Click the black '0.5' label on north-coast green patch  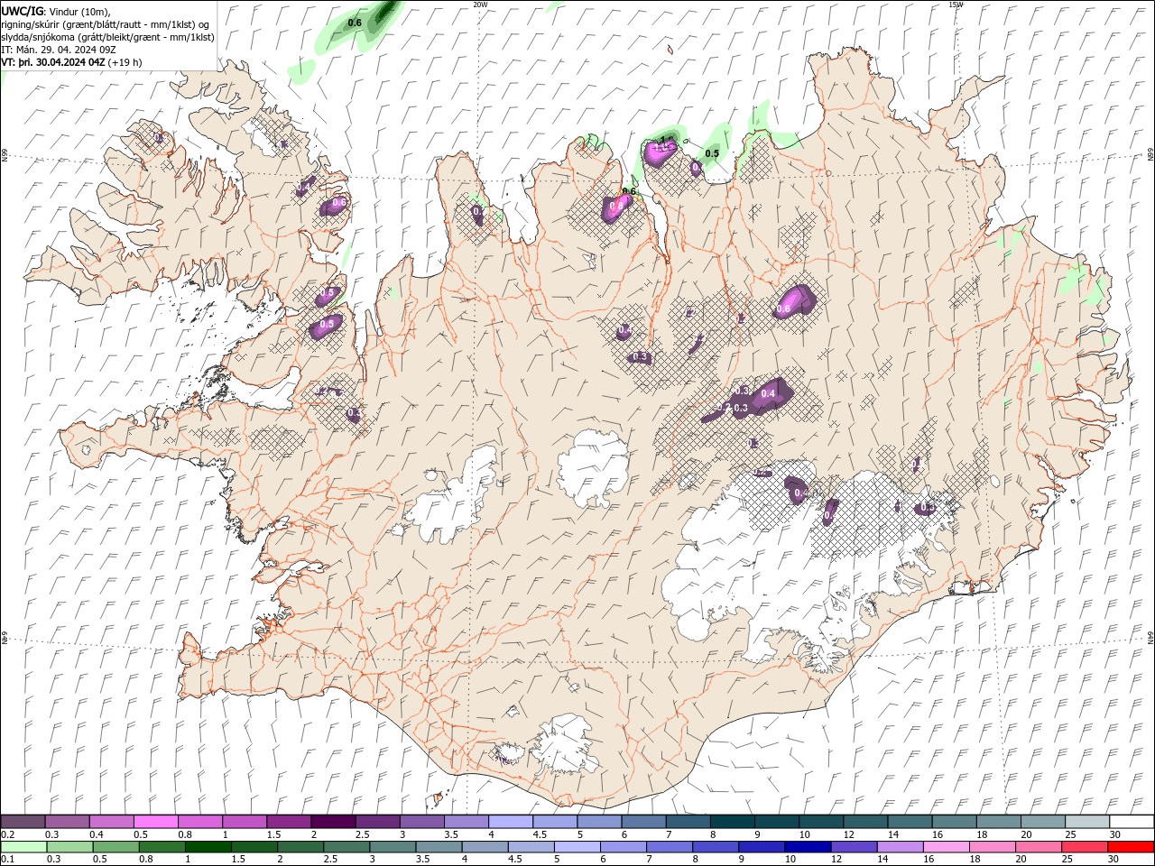712,153
